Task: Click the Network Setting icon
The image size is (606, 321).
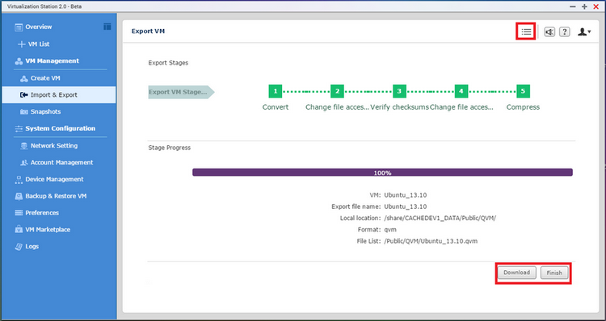Action: (x=24, y=146)
